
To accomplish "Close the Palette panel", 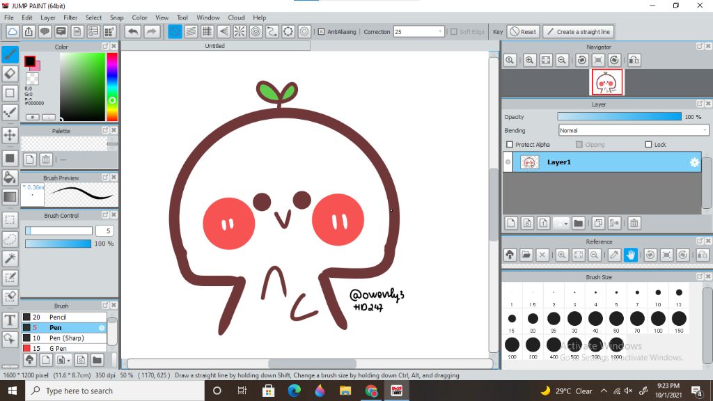I will click(x=113, y=130).
